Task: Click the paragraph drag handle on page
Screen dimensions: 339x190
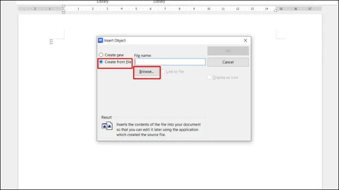Action: 51,42
